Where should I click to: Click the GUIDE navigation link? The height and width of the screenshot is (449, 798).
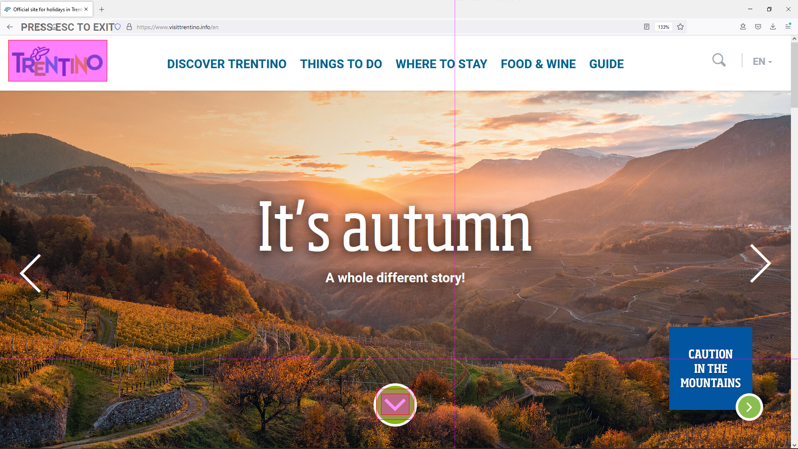click(x=607, y=64)
